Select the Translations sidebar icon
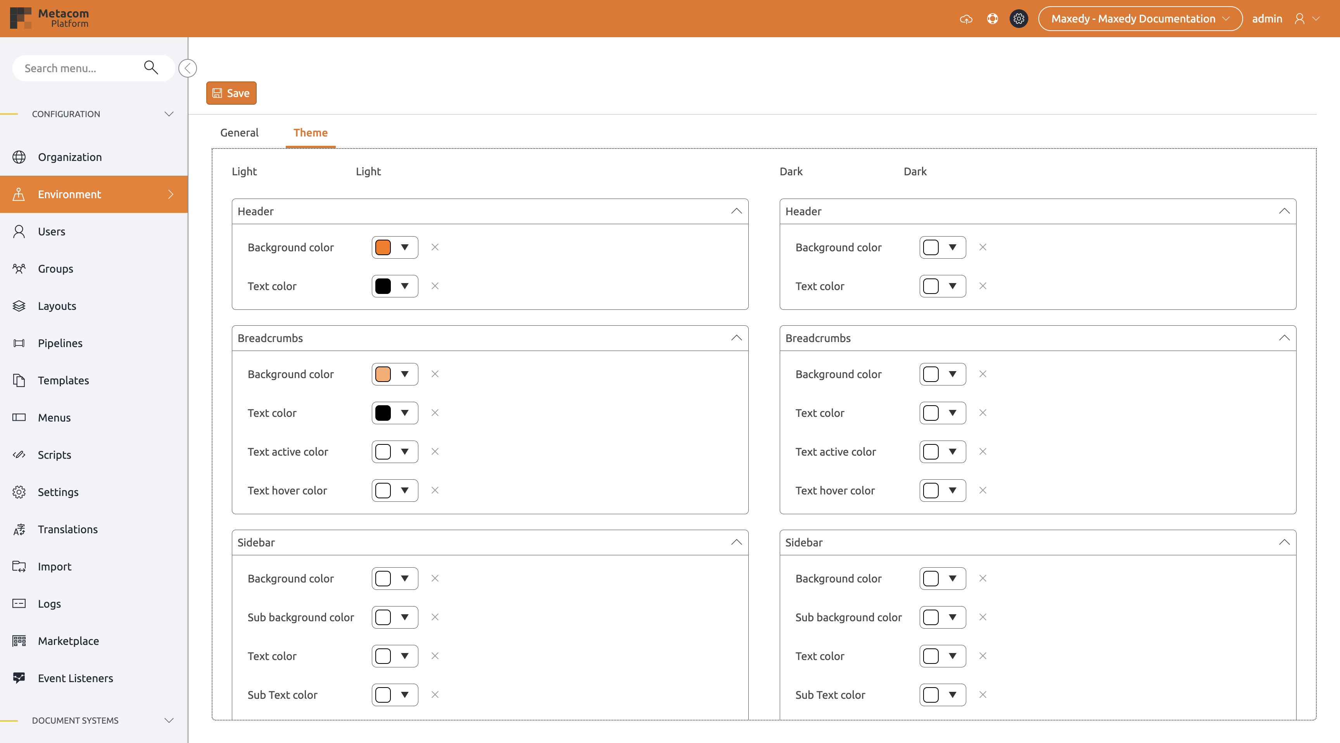 pos(19,529)
